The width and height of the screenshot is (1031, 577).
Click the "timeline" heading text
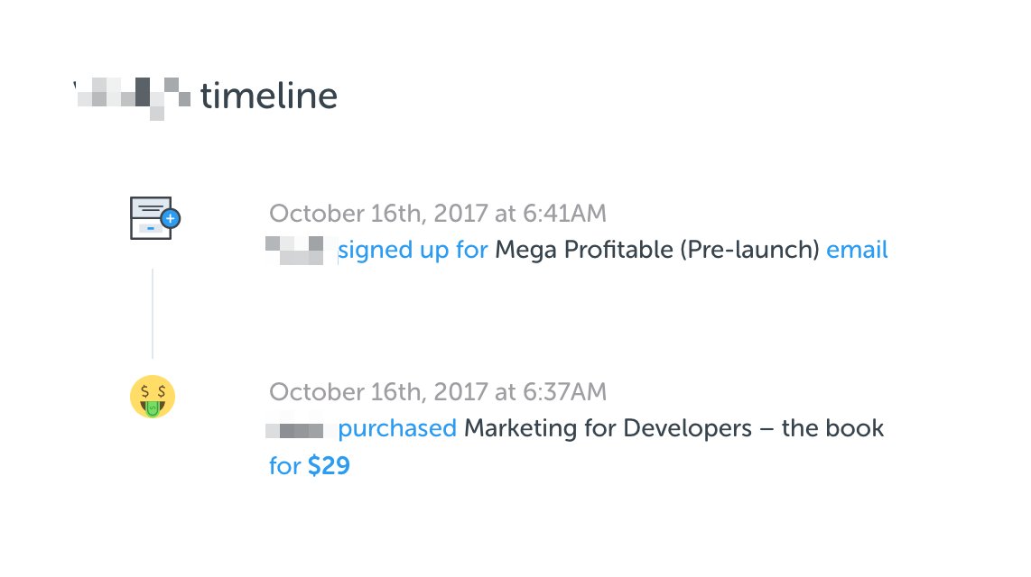pos(269,96)
